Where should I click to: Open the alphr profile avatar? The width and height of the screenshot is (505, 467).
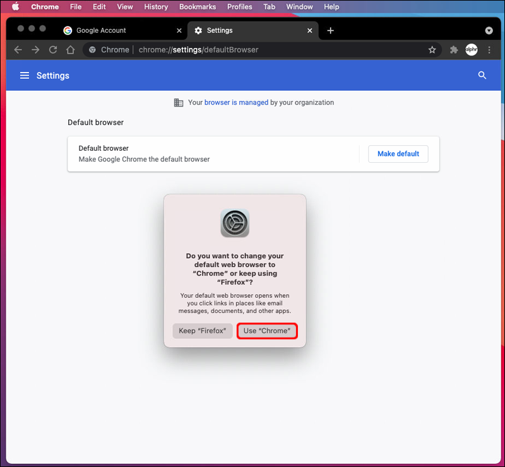click(471, 50)
